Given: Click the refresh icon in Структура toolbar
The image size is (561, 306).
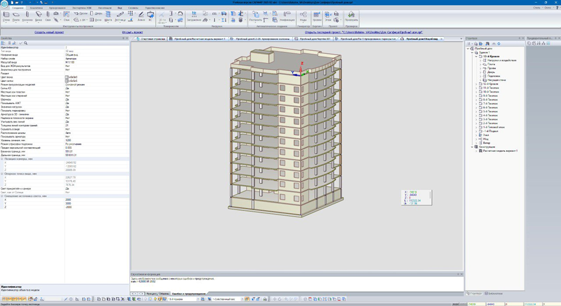Looking at the screenshot, I should pos(499,44).
